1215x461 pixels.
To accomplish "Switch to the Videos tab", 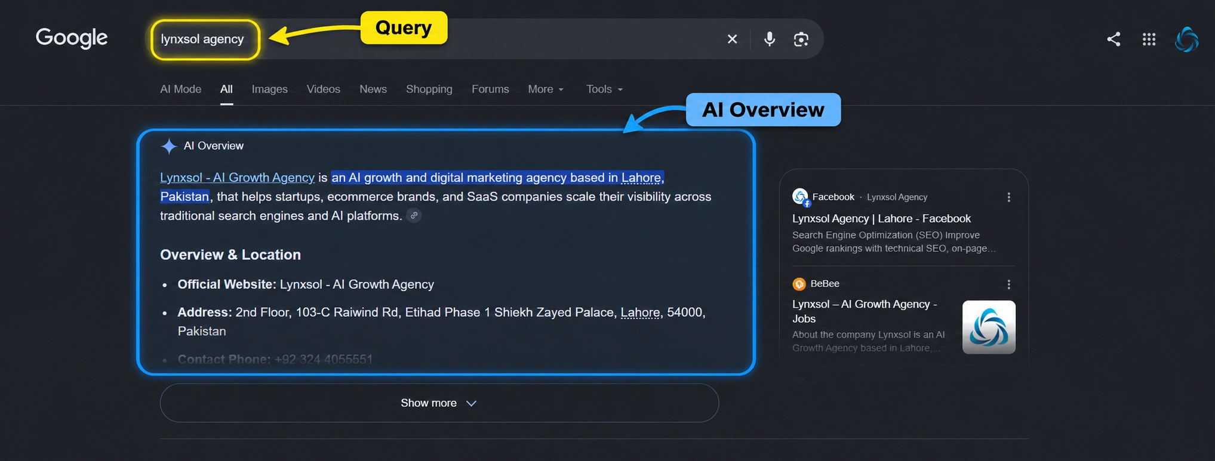I will (x=324, y=89).
